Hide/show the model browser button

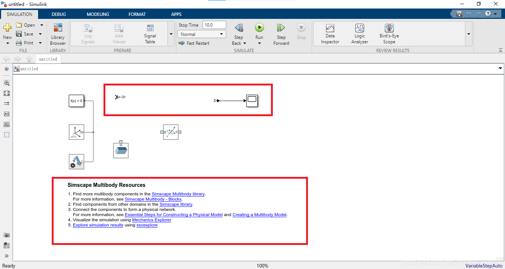pyautogui.click(x=7, y=69)
